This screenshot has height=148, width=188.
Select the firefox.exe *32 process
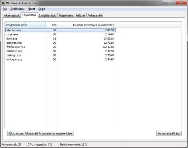61,47
